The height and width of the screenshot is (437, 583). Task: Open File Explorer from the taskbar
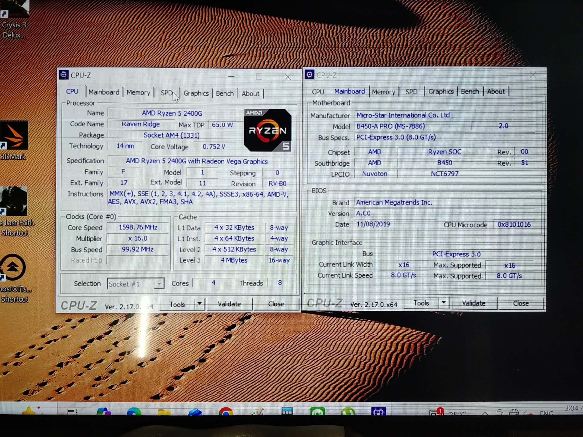(x=164, y=411)
